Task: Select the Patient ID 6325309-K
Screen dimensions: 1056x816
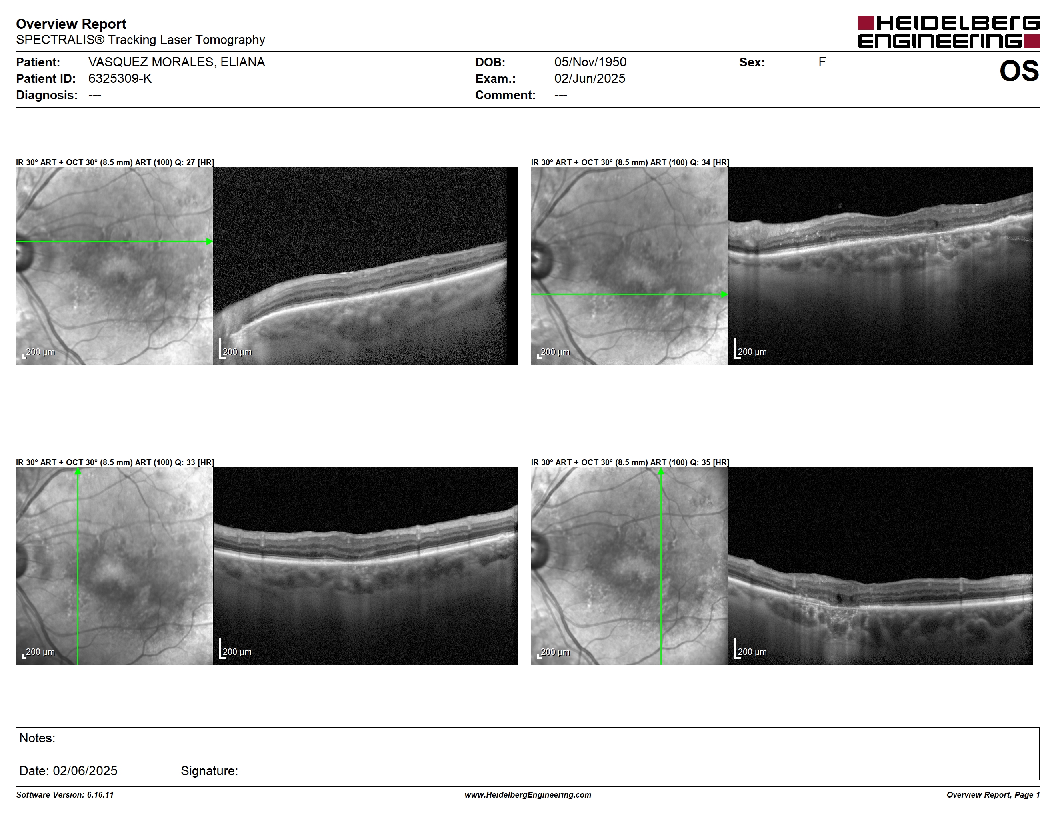Action: coord(120,78)
